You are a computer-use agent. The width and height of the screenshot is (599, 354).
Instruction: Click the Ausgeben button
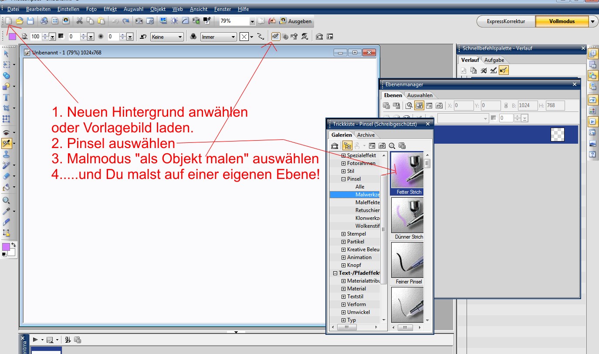(x=296, y=21)
